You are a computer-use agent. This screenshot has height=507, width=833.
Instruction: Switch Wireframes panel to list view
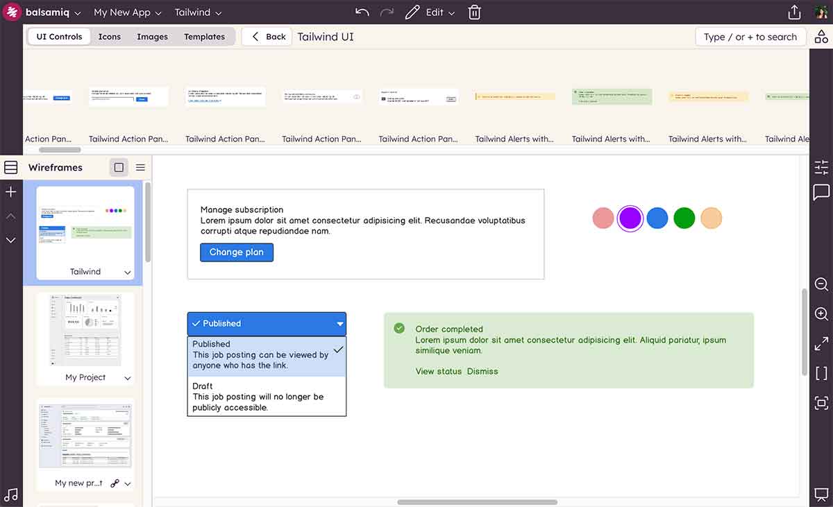pyautogui.click(x=140, y=167)
